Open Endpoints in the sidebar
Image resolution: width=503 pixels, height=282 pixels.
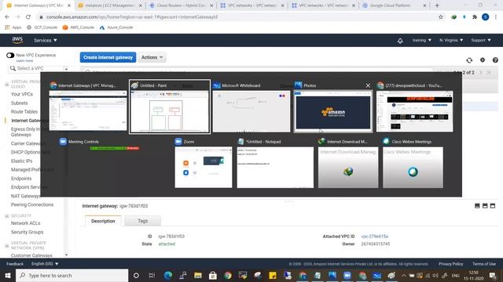21,179
